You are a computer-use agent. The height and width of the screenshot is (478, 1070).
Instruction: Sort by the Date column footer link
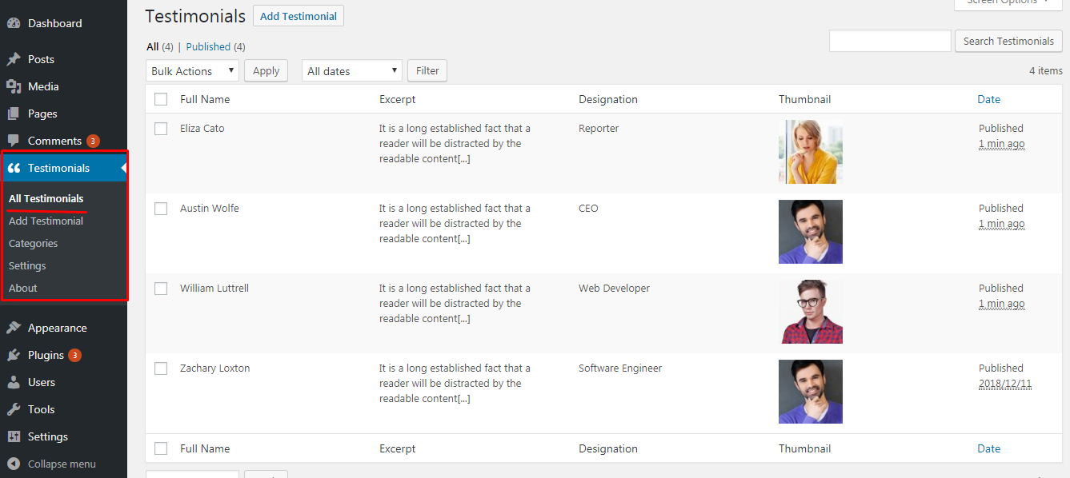pyautogui.click(x=989, y=448)
